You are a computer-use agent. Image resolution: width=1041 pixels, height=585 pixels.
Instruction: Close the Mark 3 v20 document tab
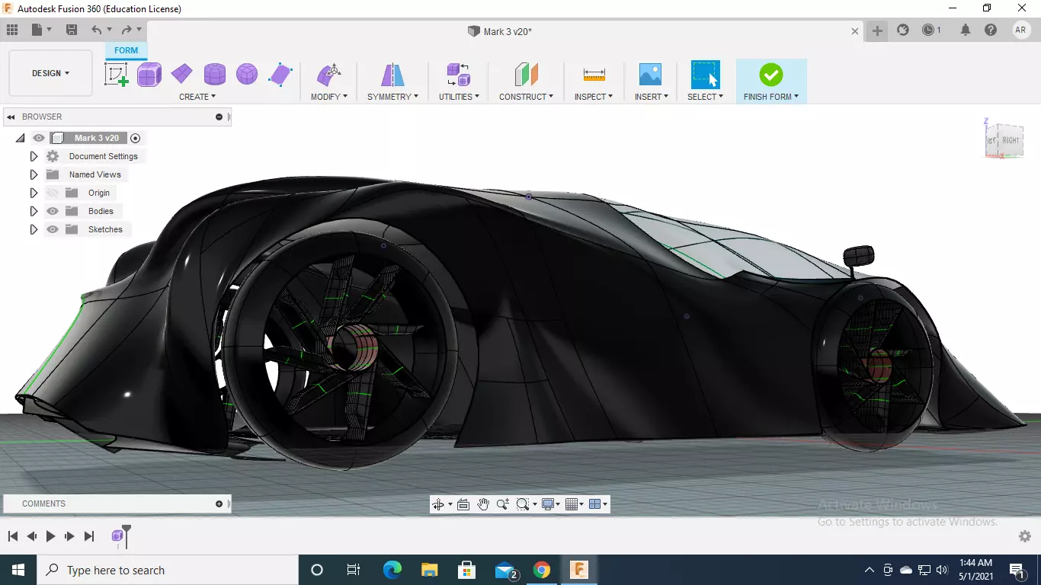[x=855, y=31]
